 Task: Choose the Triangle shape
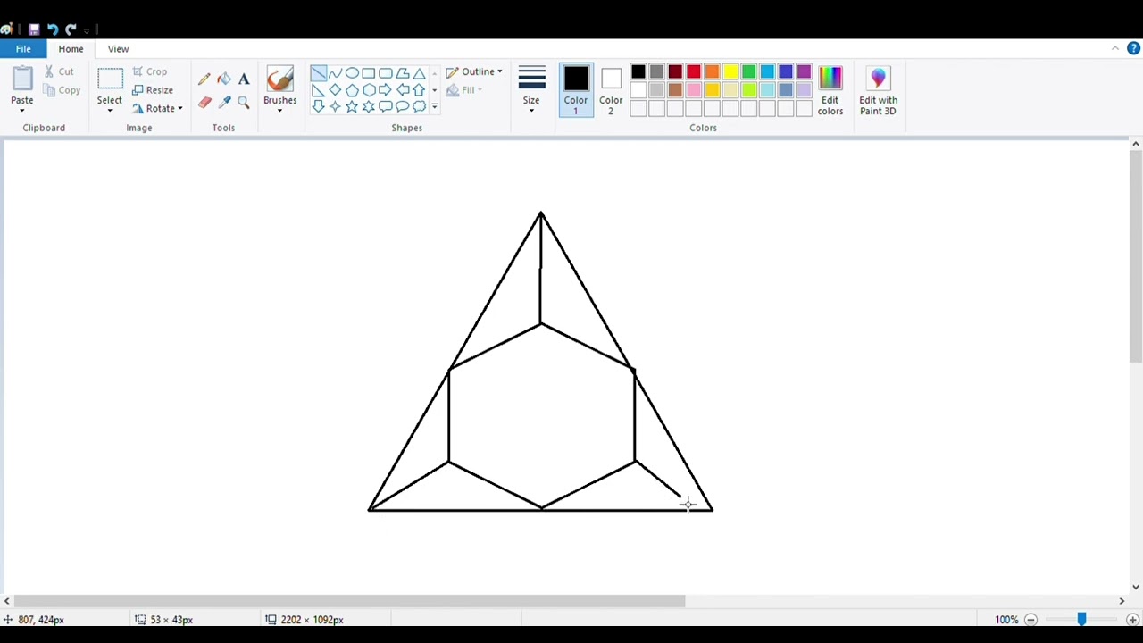pyautogui.click(x=419, y=73)
